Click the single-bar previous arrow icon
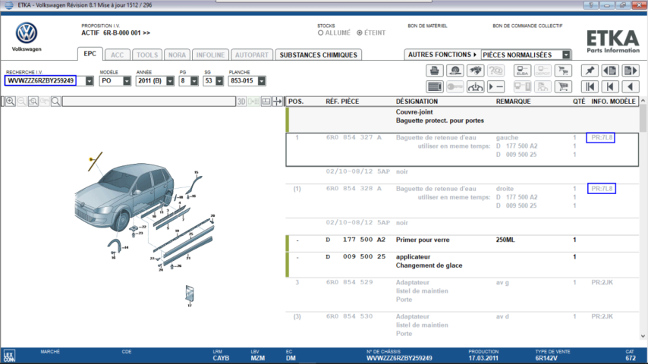 click(610, 86)
